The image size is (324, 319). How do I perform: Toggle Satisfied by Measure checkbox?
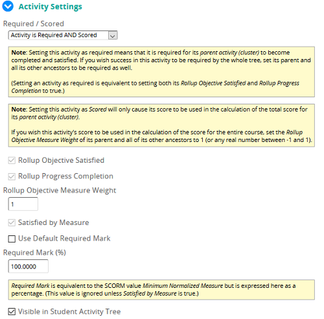point(12,223)
